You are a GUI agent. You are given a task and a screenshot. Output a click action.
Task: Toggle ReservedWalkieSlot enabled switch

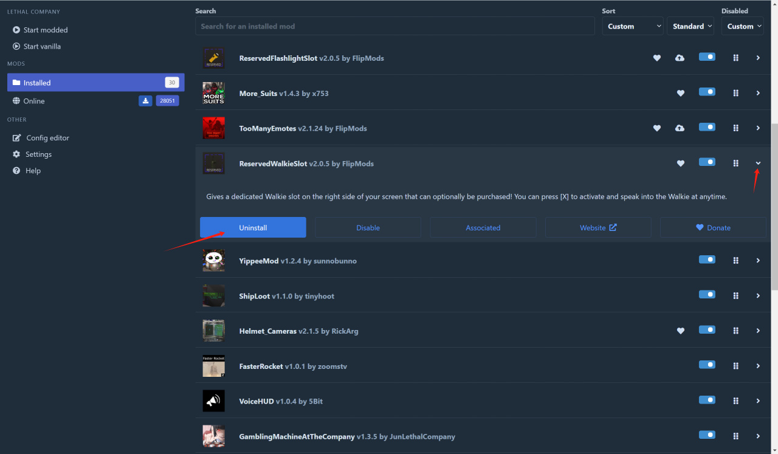click(x=707, y=162)
